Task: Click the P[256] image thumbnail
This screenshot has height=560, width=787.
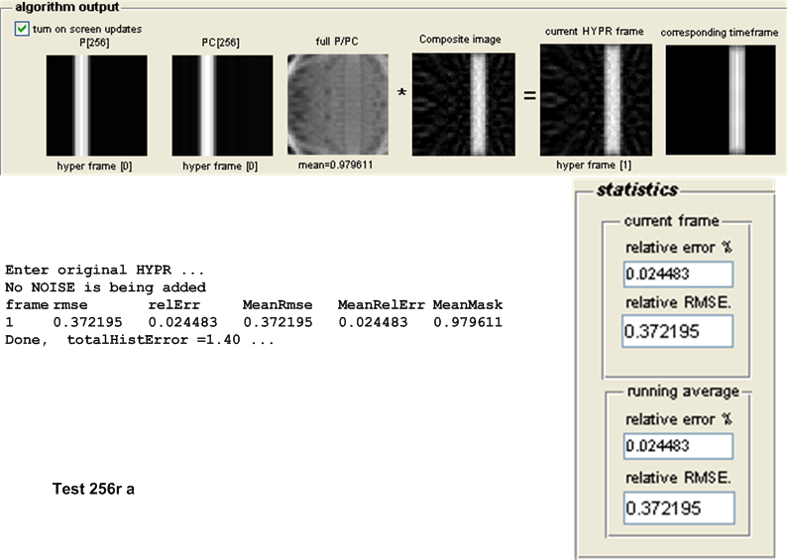Action: point(97,105)
